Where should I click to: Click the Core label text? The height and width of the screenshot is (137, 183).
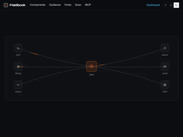(91, 75)
